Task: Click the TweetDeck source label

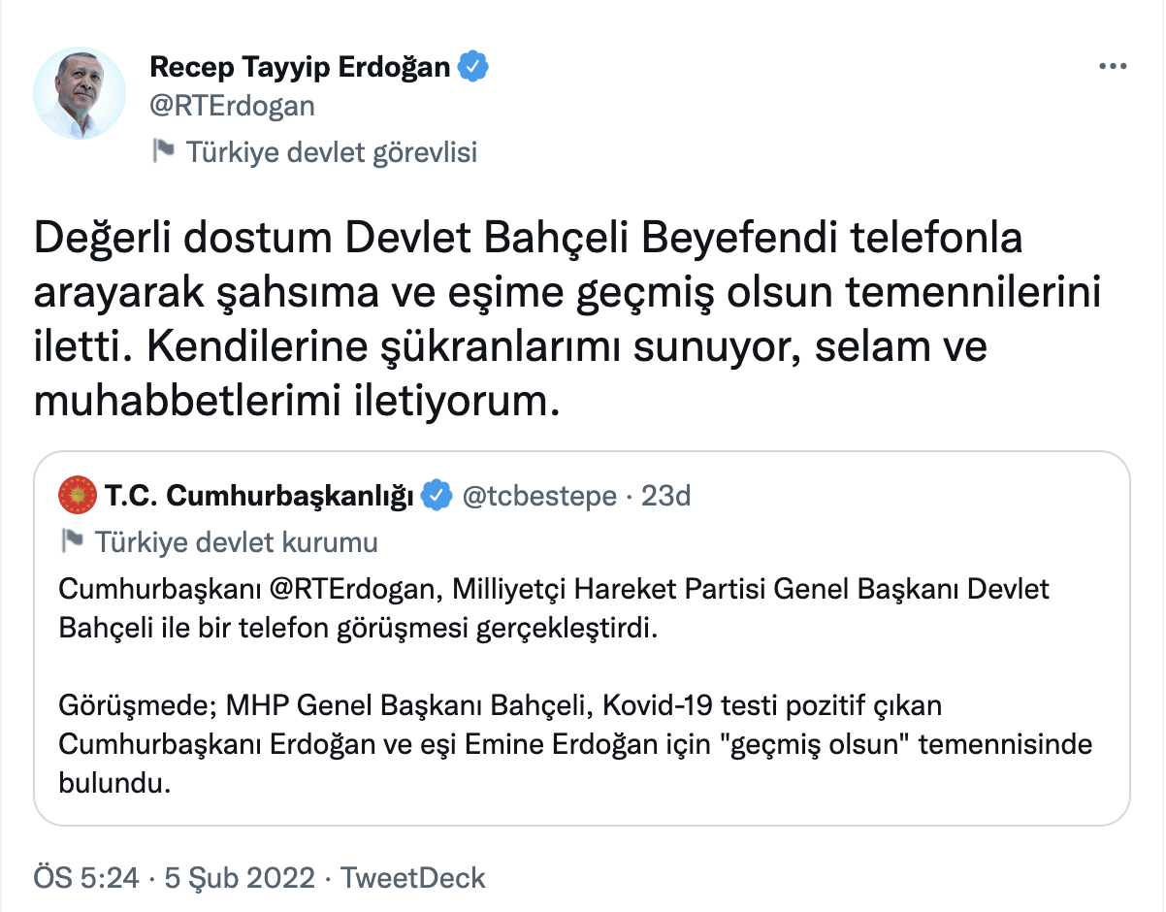Action: point(414,878)
